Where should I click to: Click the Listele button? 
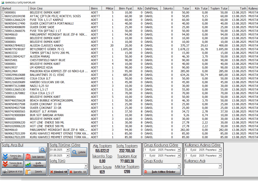coord(79,152)
